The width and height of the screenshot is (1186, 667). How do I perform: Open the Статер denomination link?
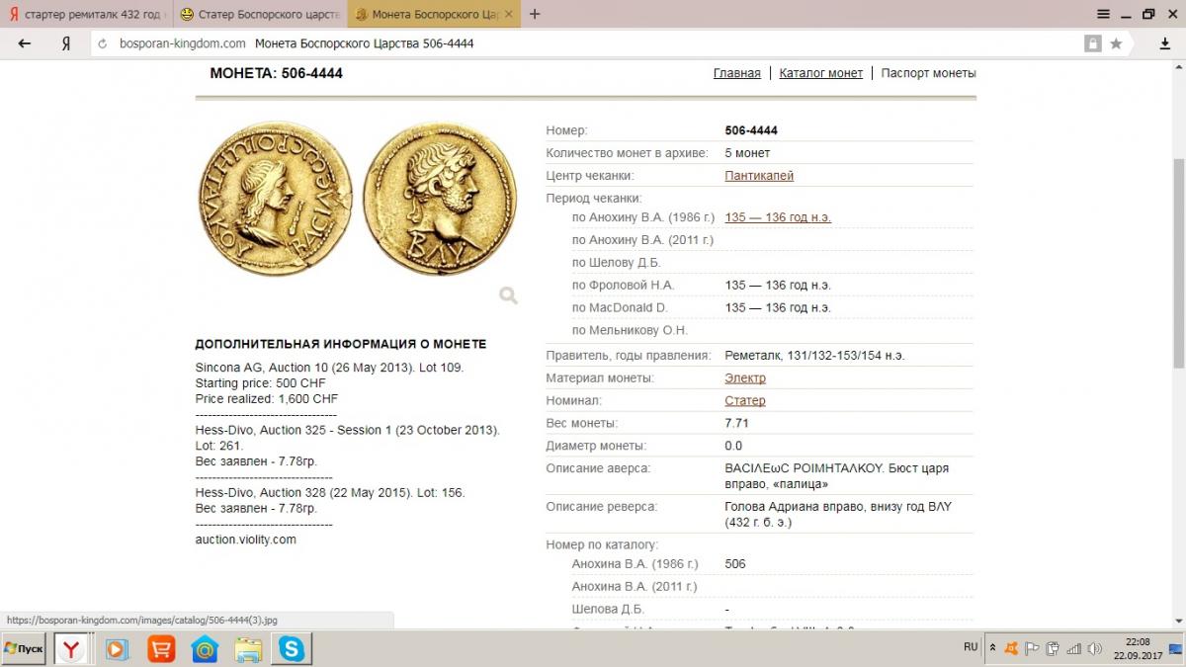tap(745, 401)
